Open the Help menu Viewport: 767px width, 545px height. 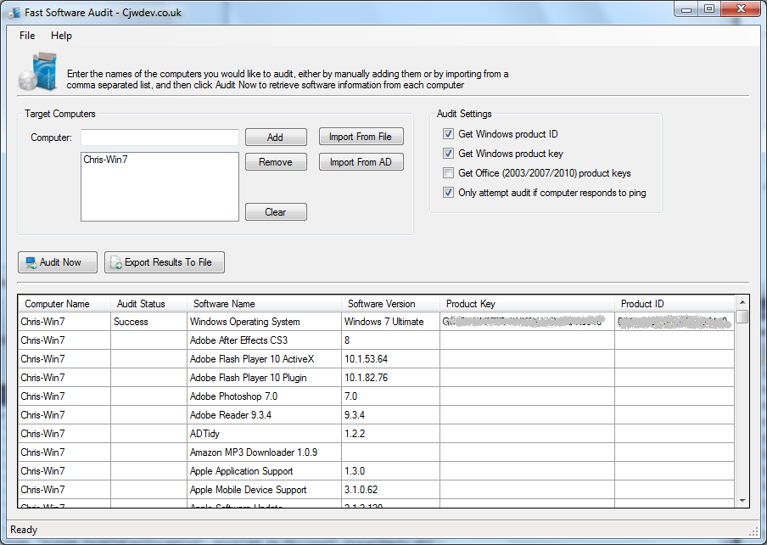pyautogui.click(x=61, y=36)
